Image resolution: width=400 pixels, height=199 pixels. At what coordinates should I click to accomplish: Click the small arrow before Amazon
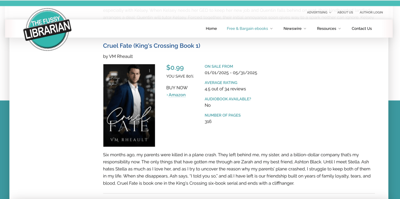pos(167,95)
